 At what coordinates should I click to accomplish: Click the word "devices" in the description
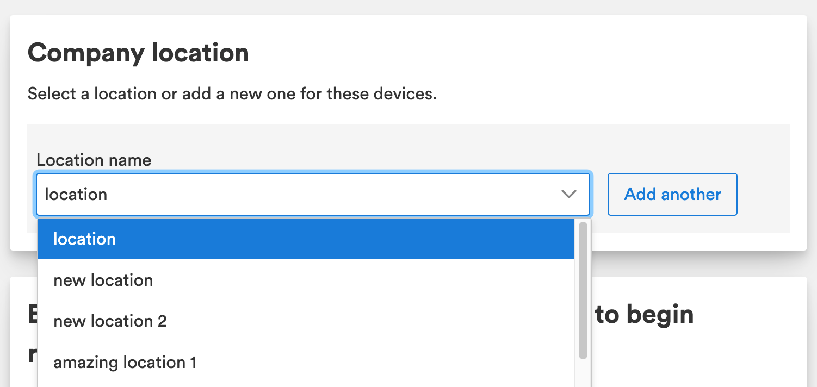coord(405,94)
